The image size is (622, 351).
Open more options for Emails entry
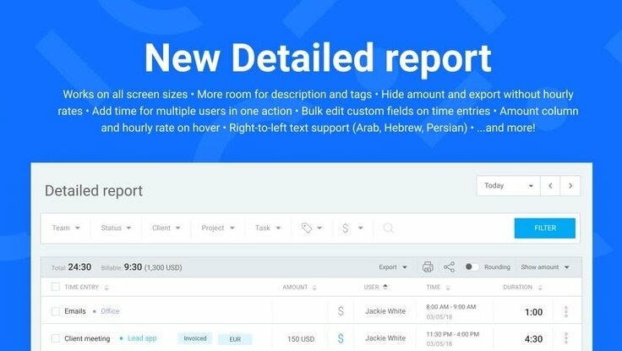566,312
